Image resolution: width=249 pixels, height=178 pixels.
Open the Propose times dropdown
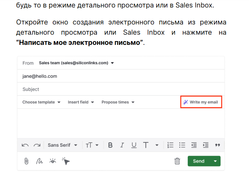118,102
